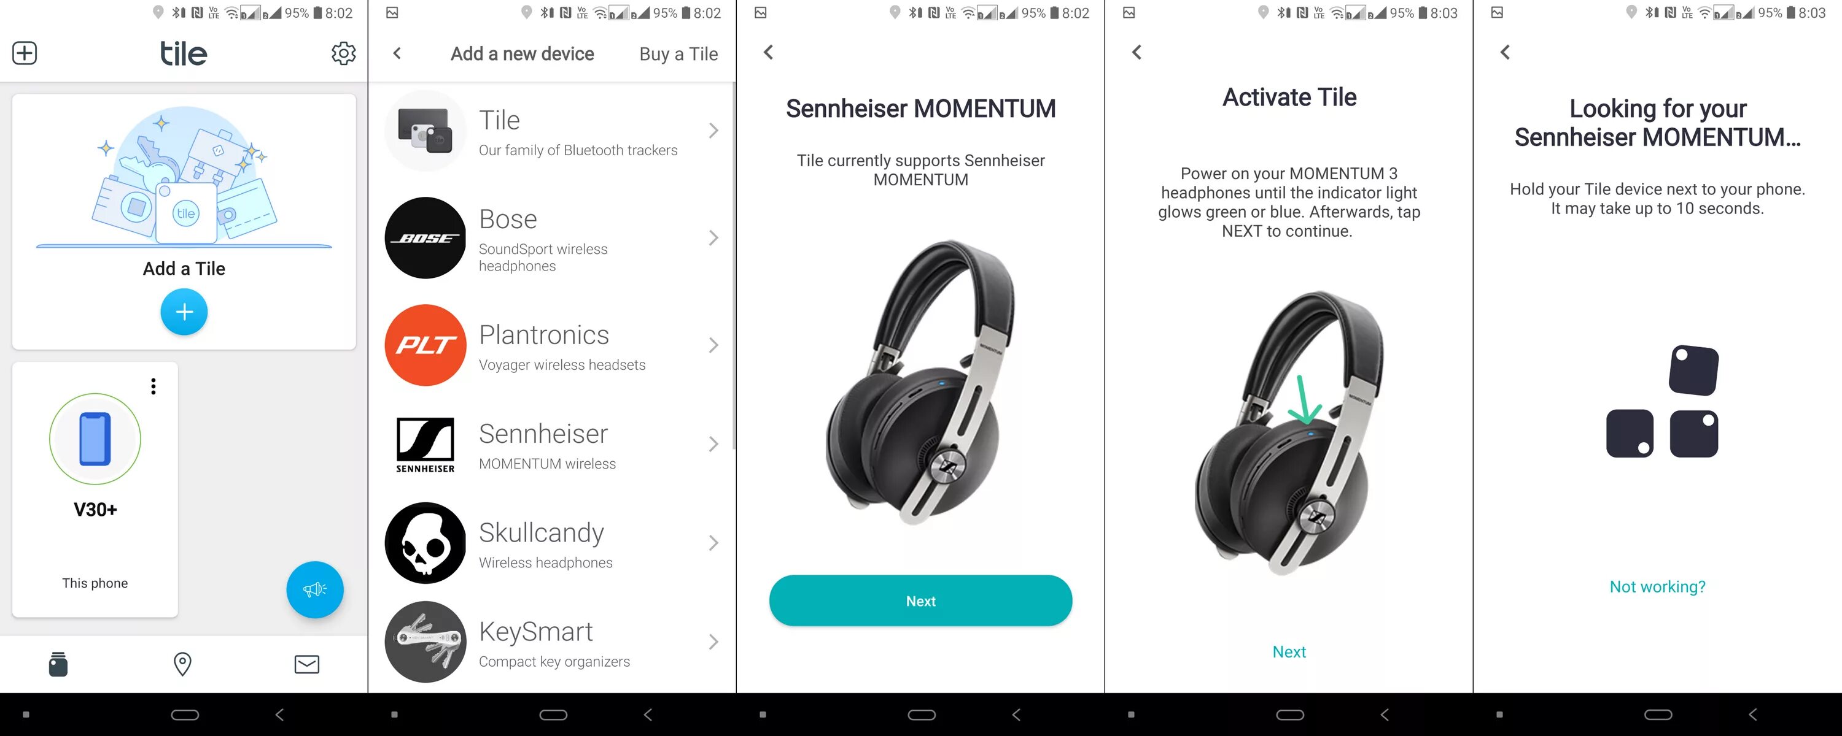Open Tile settings gear icon
Screen dimensions: 1842x736
click(344, 52)
